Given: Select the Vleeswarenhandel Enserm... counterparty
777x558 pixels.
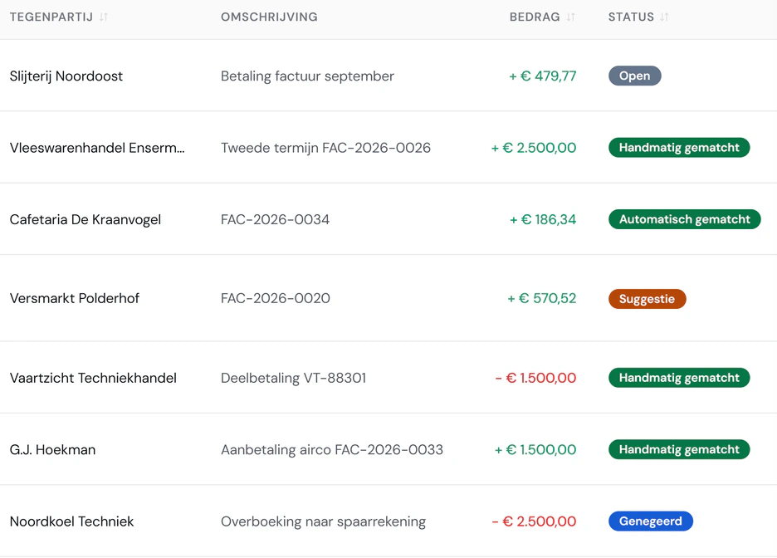Looking at the screenshot, I should [97, 148].
